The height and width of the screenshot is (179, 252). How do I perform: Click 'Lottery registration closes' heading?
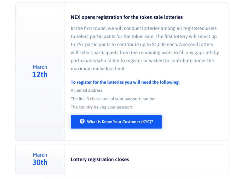point(100,159)
